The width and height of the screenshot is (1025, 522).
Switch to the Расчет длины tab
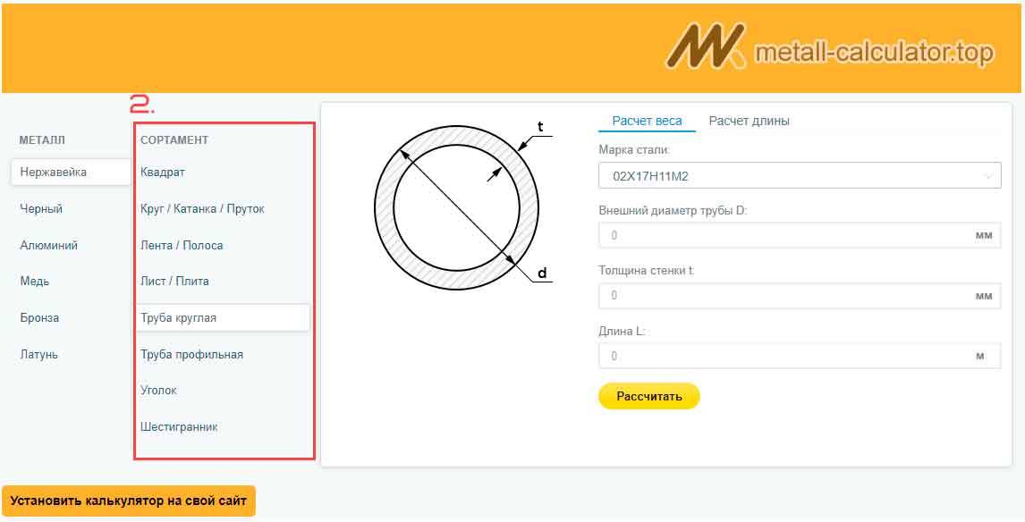pyautogui.click(x=749, y=121)
